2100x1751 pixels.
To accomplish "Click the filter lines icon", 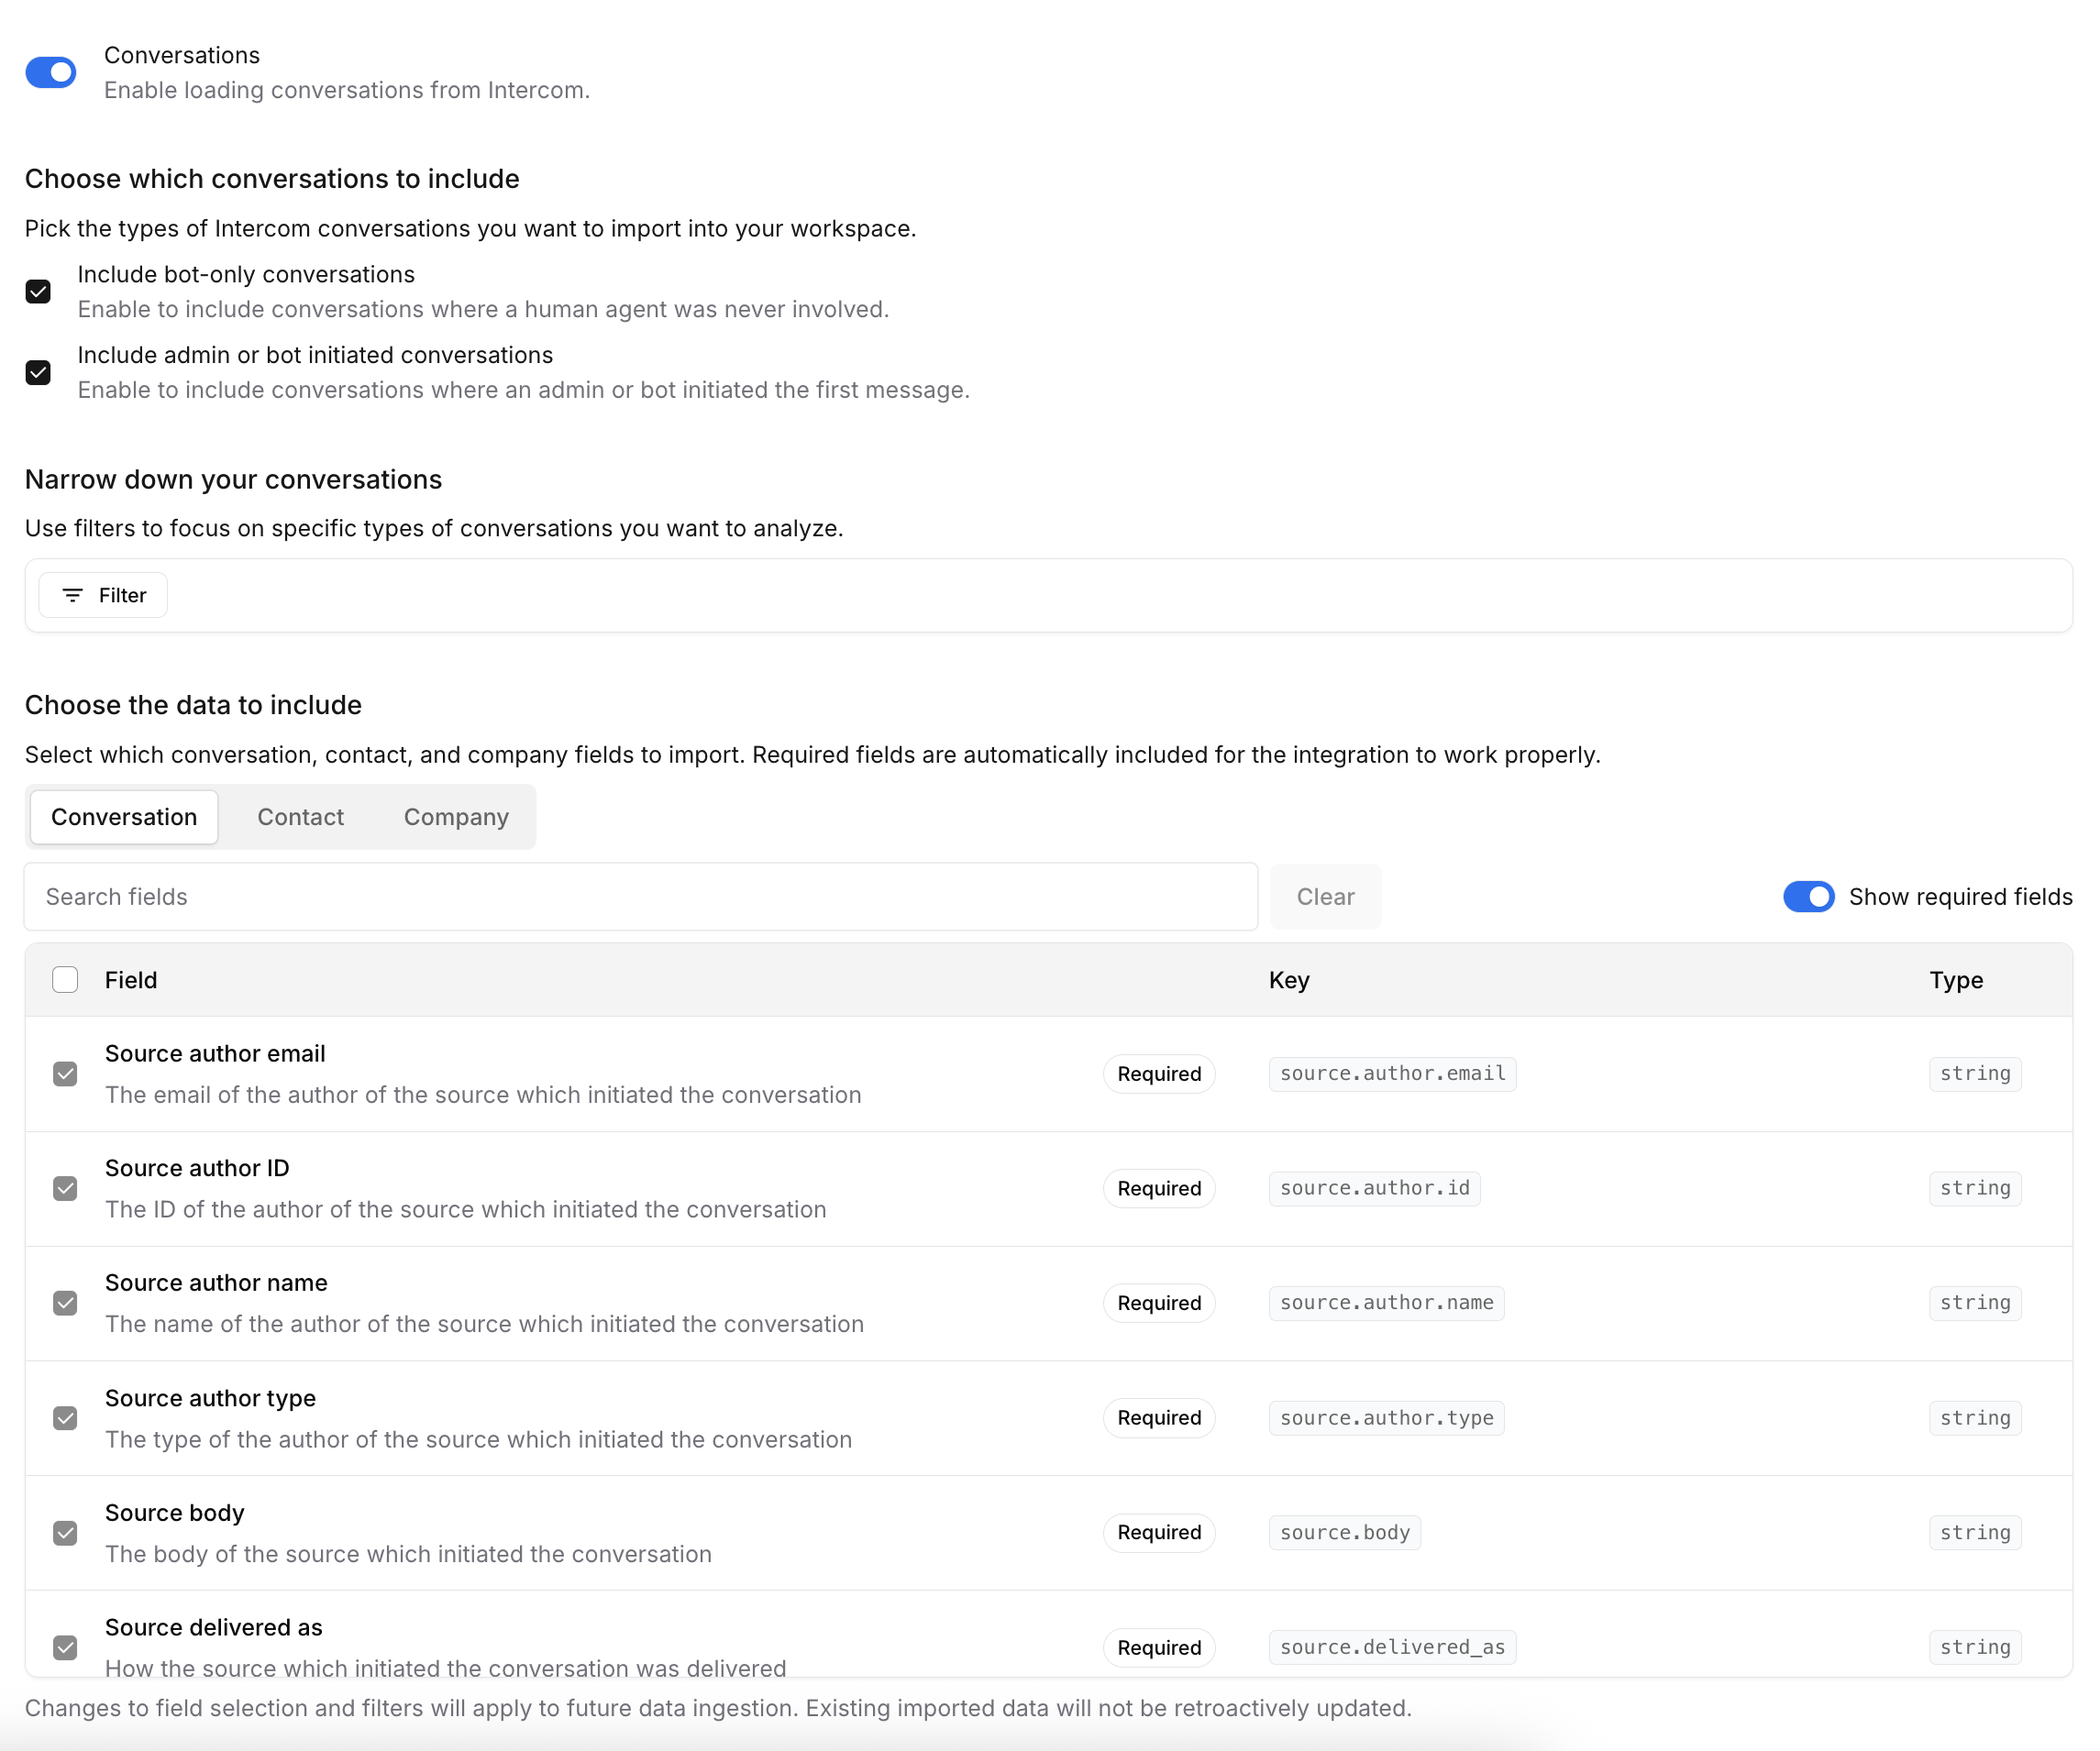I will click(x=72, y=596).
